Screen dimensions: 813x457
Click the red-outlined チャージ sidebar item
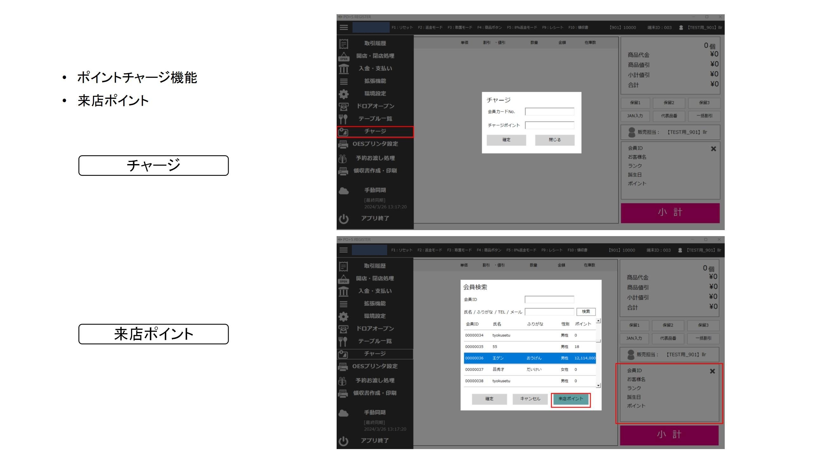375,131
